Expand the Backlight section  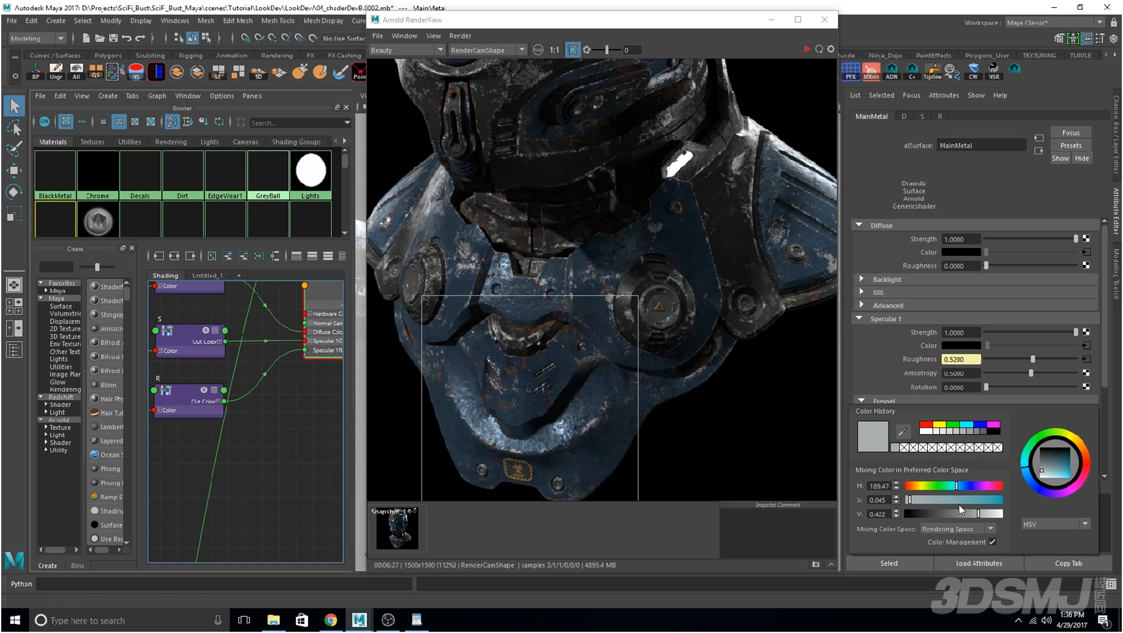pyautogui.click(x=862, y=279)
